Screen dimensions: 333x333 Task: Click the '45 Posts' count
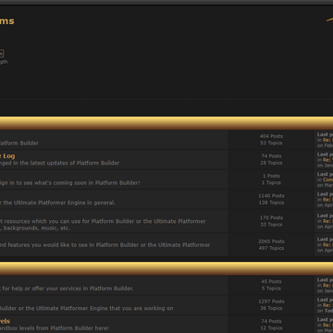(x=271, y=281)
